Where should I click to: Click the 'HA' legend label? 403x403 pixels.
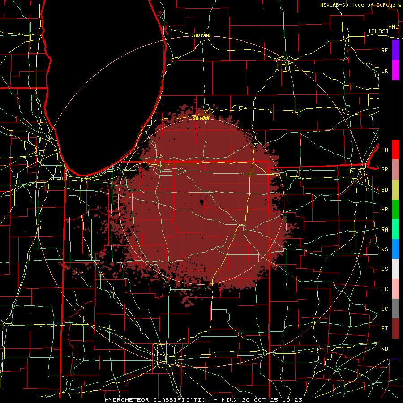point(384,150)
